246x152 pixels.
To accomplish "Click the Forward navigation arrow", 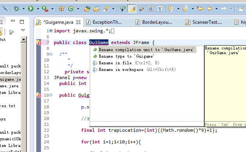I will 224,9.
